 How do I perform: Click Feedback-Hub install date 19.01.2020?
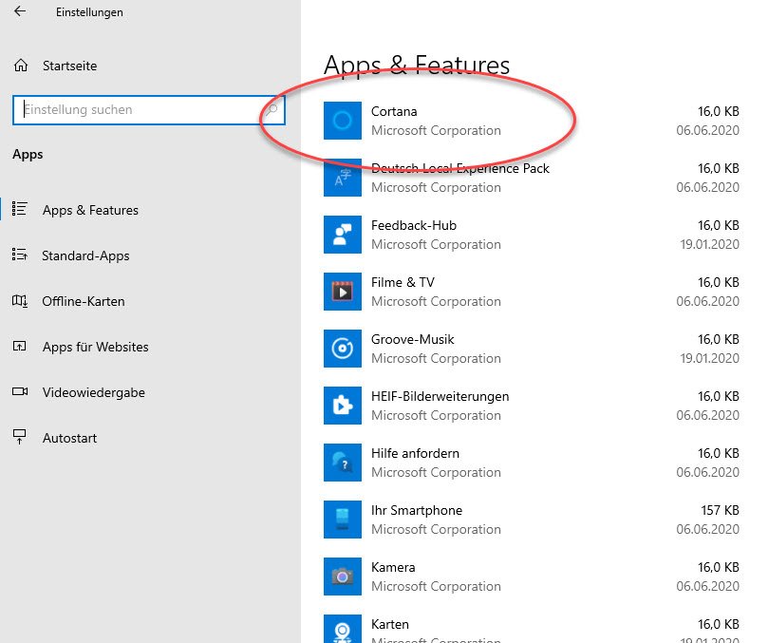click(709, 244)
